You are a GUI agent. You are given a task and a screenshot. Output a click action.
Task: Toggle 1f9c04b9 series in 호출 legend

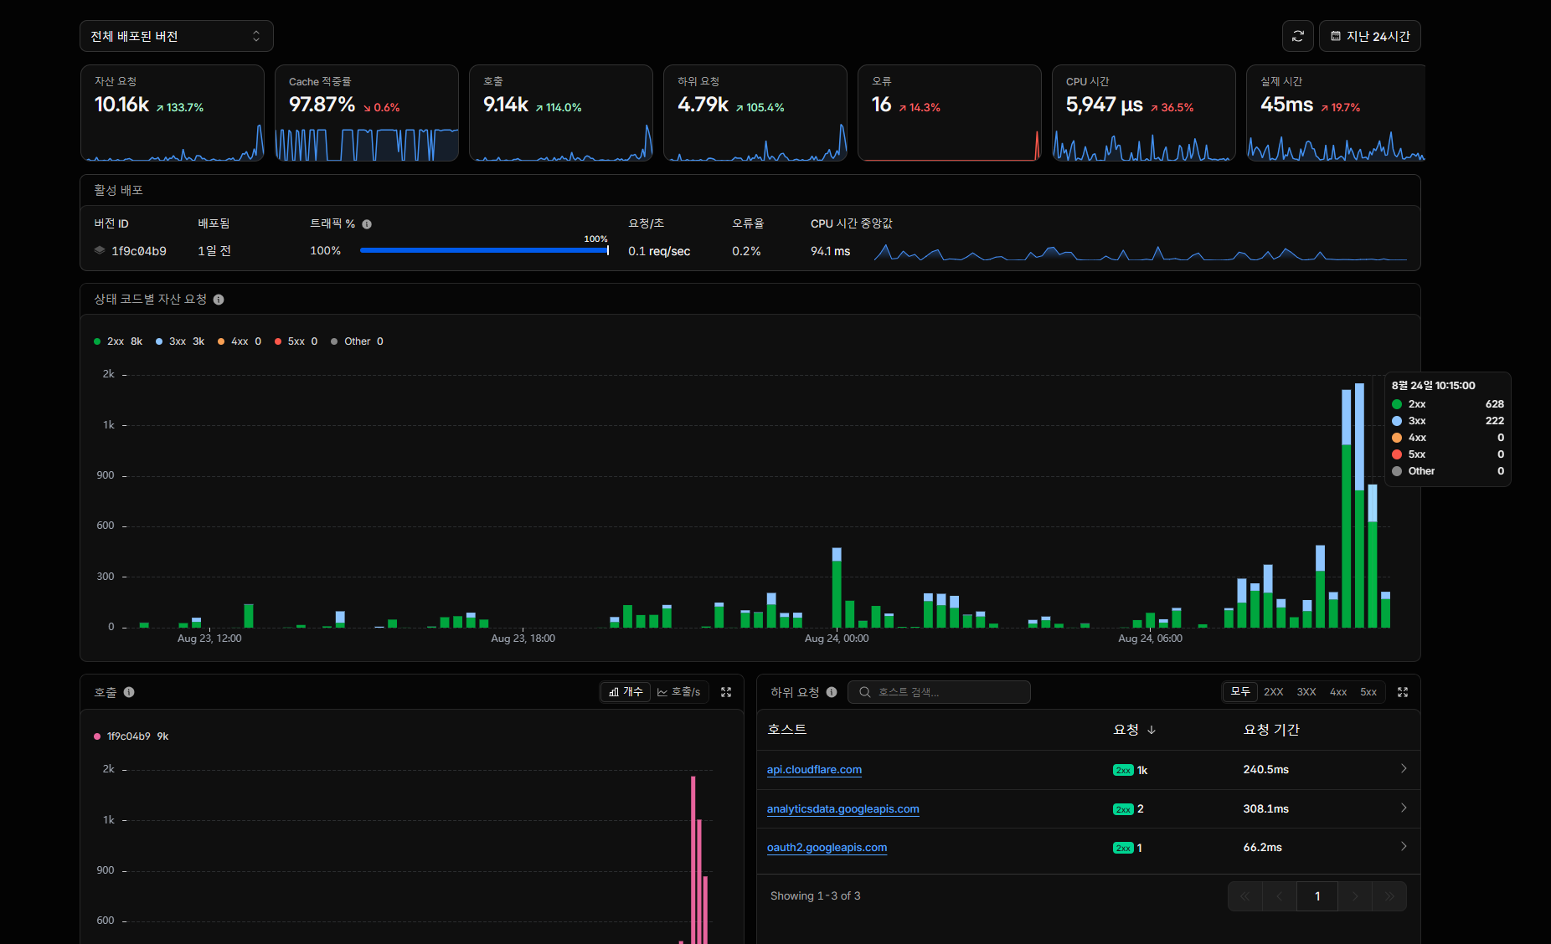[131, 736]
